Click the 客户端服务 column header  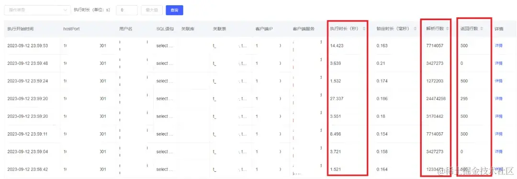303,29
